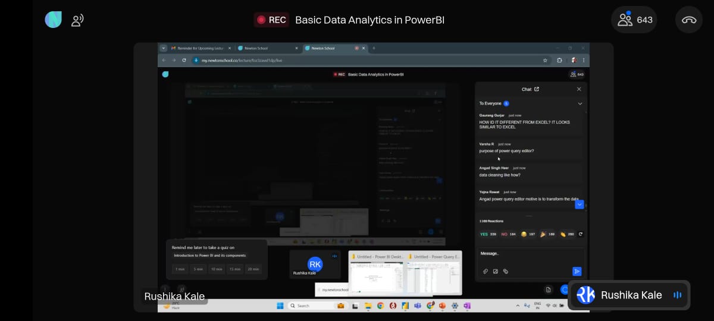Viewport: 714px width, 321px height.
Task: Open the Settings gear on the taskbar
Action: (455, 306)
